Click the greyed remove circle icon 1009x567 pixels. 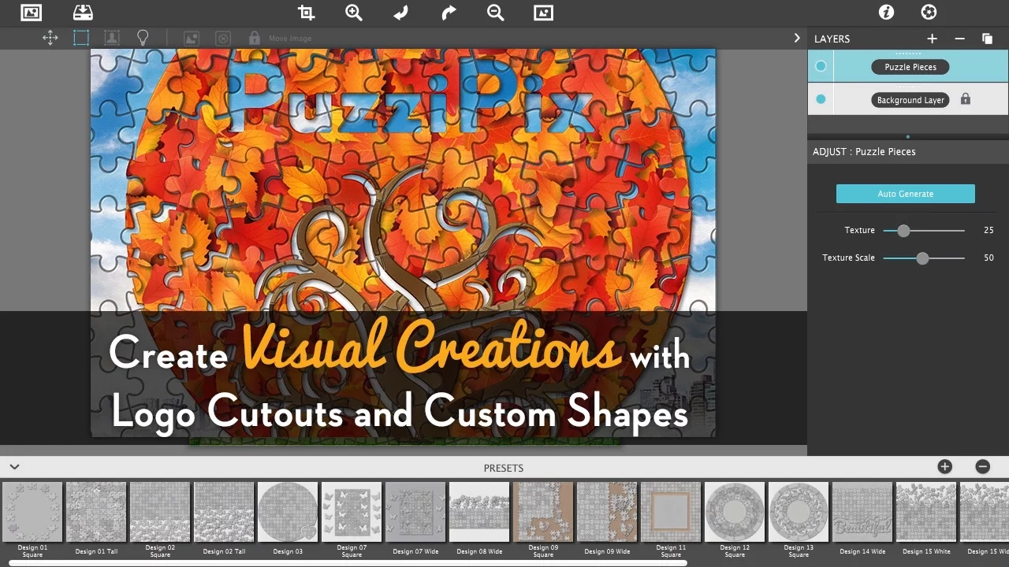click(x=223, y=38)
